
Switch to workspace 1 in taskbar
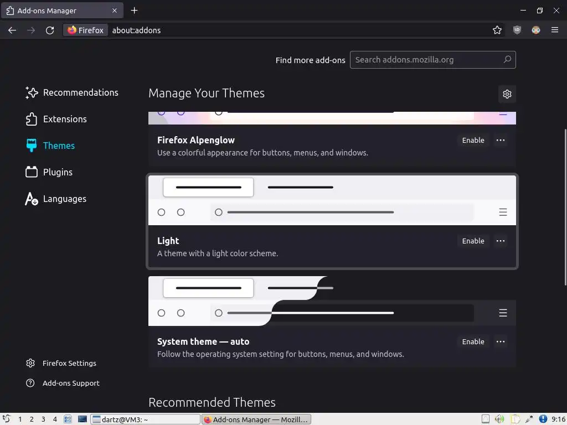coord(20,419)
